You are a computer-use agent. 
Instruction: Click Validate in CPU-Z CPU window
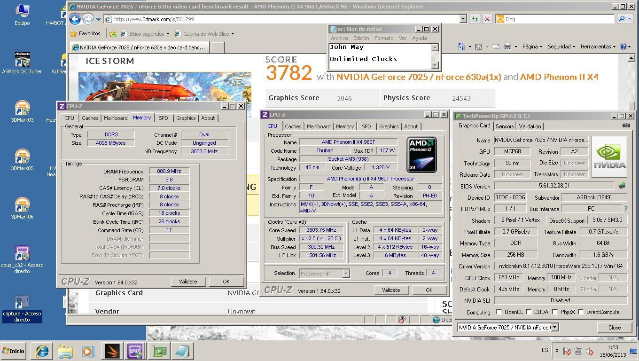391,290
